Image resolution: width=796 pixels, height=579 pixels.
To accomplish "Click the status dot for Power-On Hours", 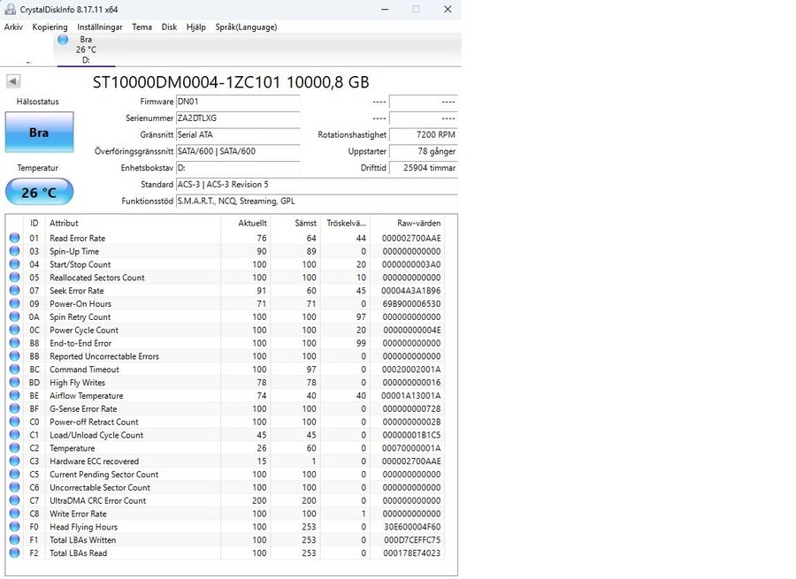I will 14,304.
